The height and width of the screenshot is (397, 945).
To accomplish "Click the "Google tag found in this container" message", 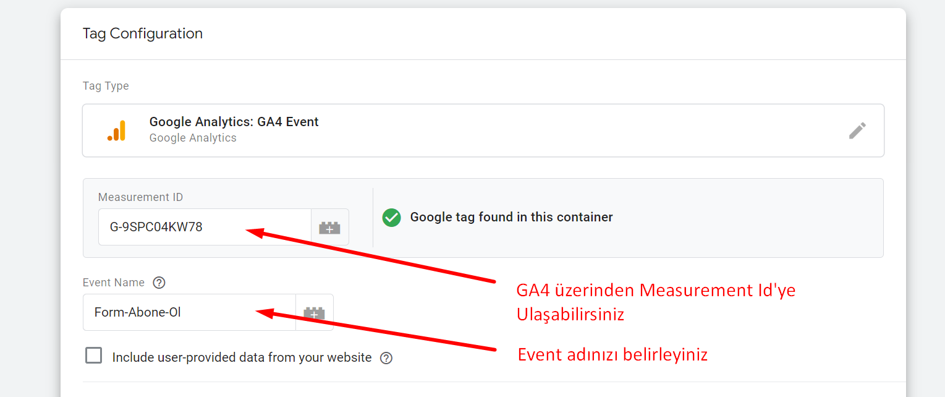I will point(511,217).
